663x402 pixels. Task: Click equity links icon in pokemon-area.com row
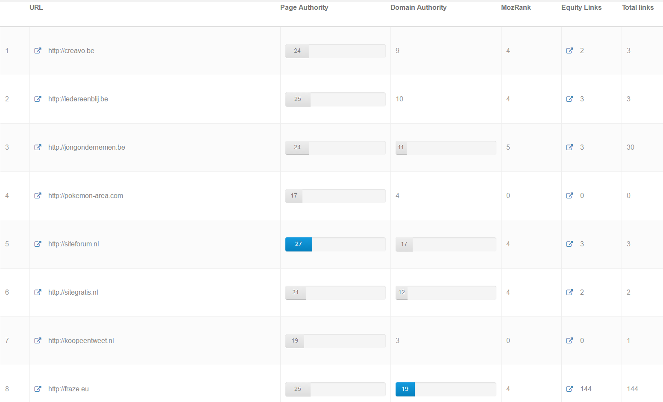click(569, 195)
